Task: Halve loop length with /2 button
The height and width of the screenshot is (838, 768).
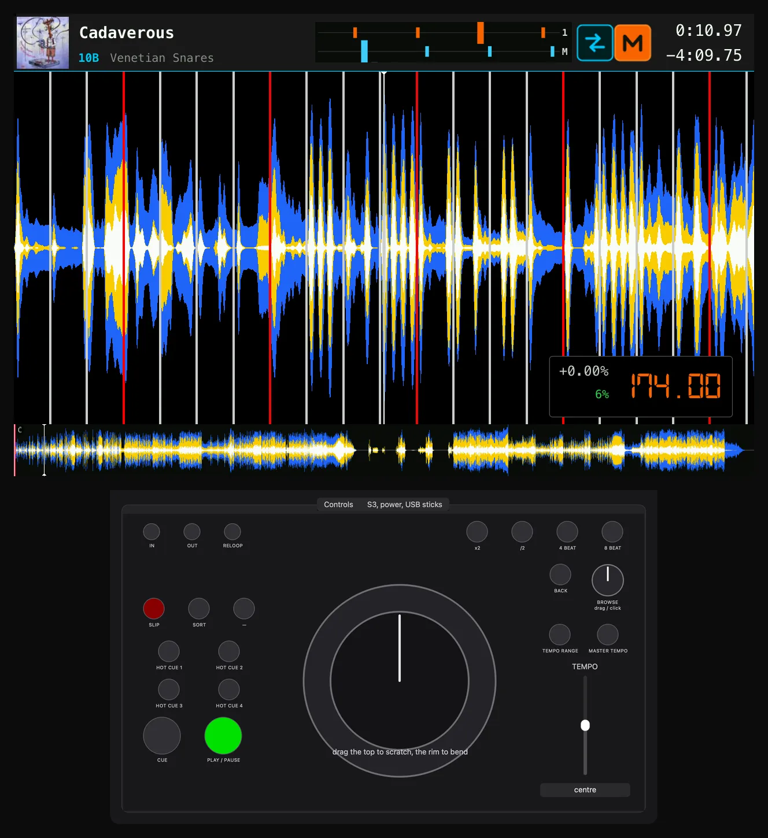Action: click(522, 532)
